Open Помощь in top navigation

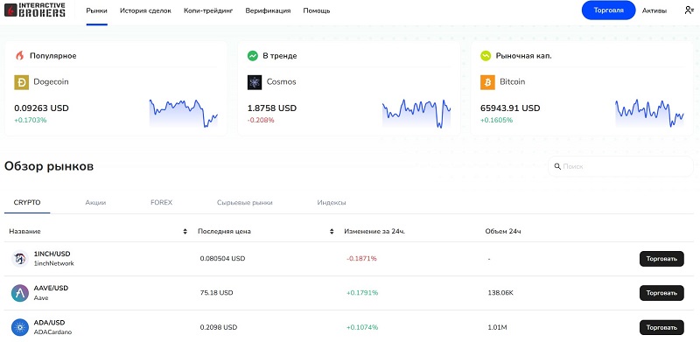pyautogui.click(x=317, y=10)
